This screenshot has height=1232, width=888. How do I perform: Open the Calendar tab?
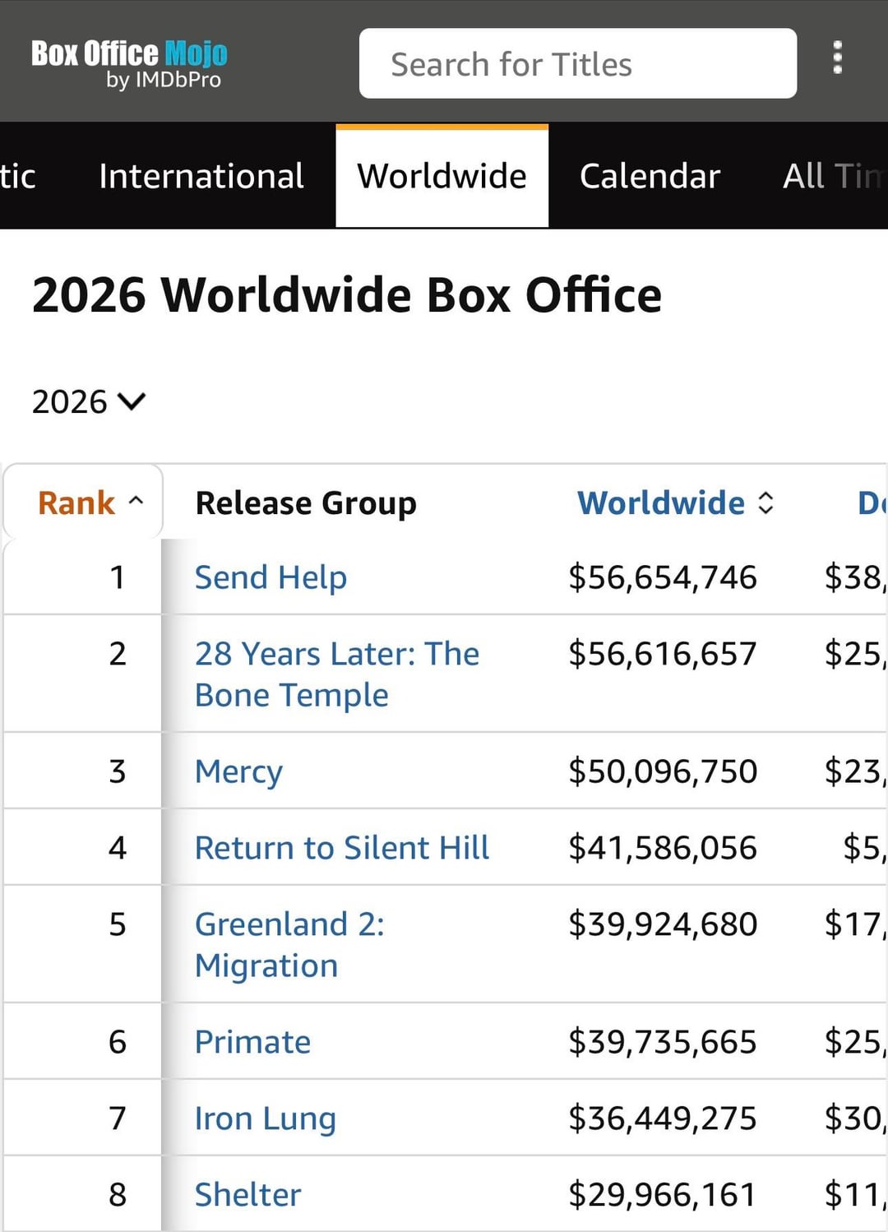[x=650, y=176]
